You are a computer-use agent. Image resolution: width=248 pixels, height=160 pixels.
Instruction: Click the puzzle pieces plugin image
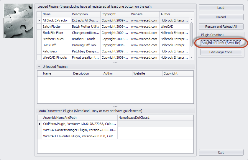click(x=18, y=21)
